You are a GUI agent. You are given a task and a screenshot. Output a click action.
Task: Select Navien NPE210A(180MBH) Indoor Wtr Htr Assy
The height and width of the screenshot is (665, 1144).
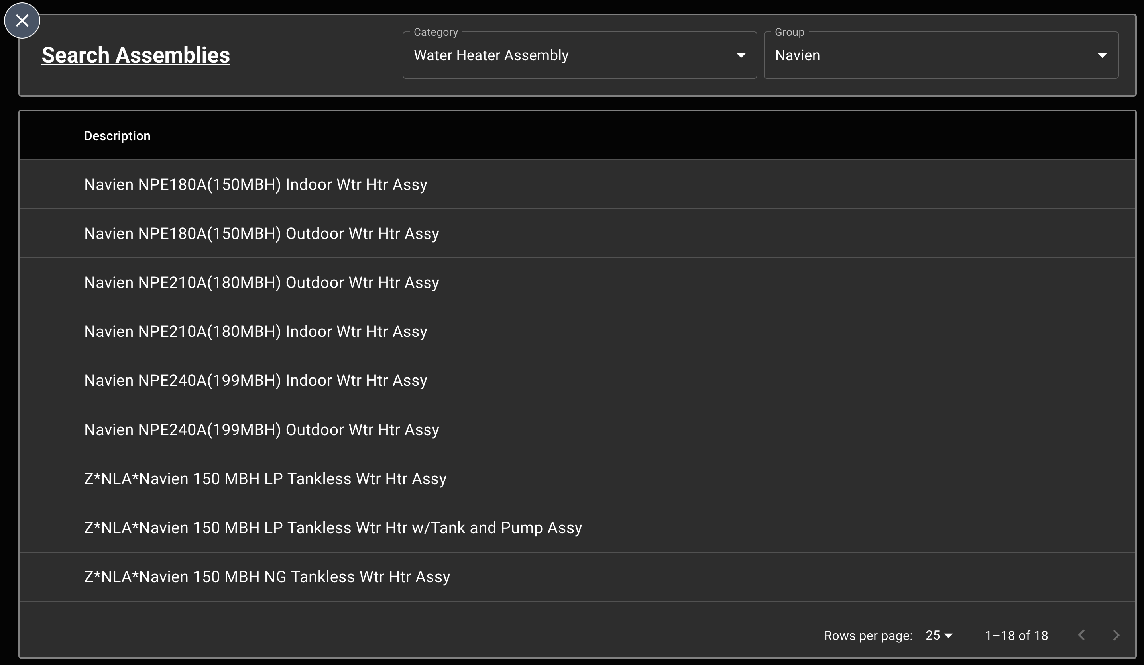pos(255,331)
